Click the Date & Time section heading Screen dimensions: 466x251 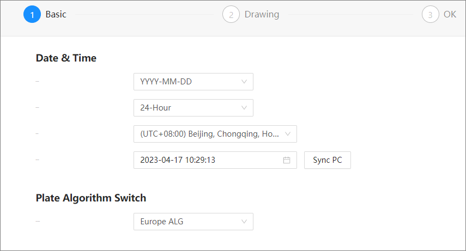click(x=66, y=58)
